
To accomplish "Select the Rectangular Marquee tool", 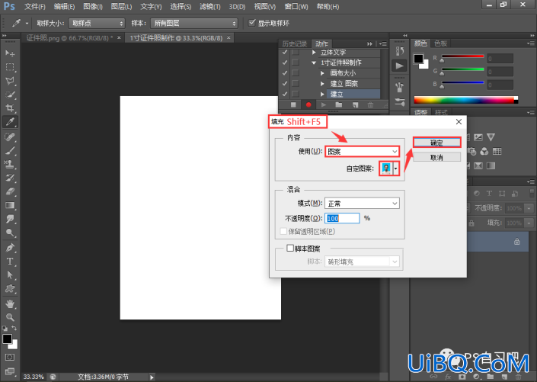I will pos(10,67).
